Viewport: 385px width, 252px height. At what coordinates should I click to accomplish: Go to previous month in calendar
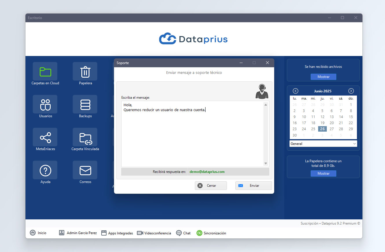[296, 91]
